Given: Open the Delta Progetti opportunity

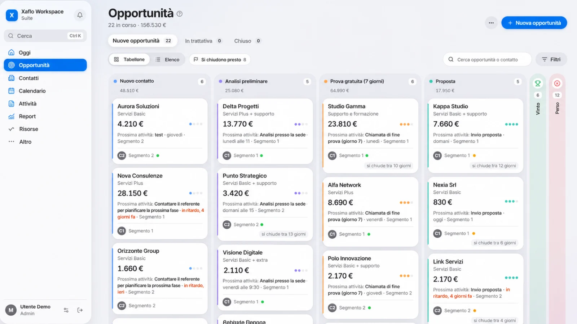Looking at the screenshot, I should tap(265, 131).
